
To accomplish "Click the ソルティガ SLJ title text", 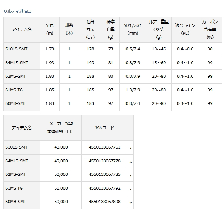I will coord(18,11).
